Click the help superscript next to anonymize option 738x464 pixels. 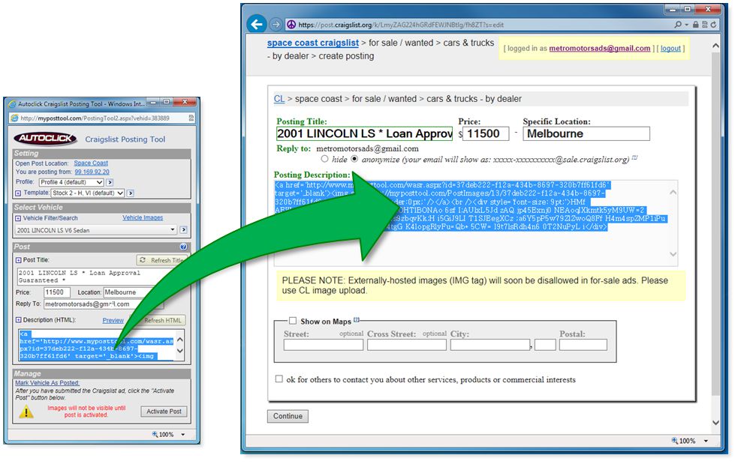click(x=634, y=157)
